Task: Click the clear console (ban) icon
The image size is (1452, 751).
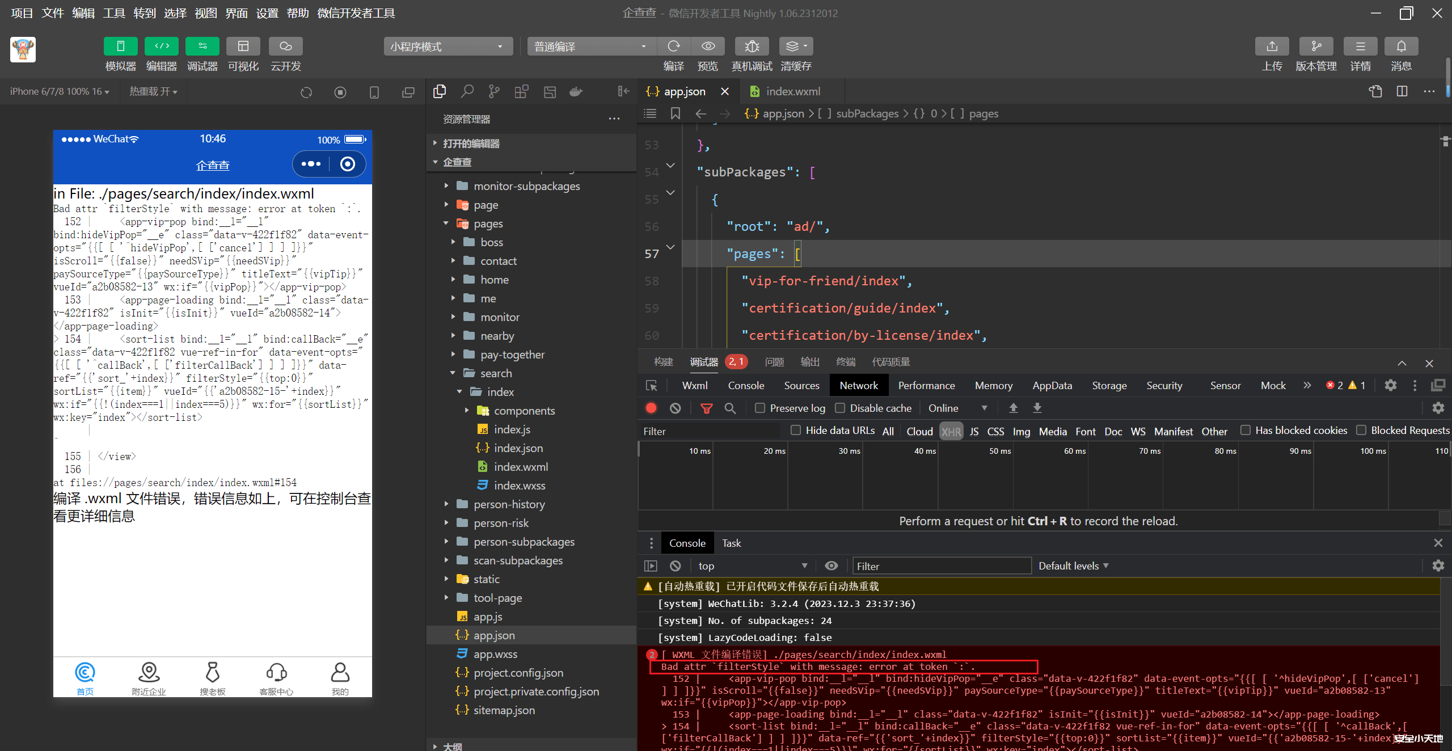Action: 675,566
